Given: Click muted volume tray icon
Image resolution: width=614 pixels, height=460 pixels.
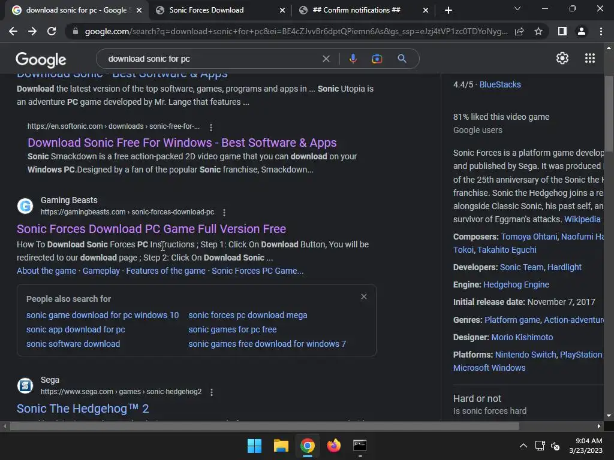Looking at the screenshot, I should 555,446.
